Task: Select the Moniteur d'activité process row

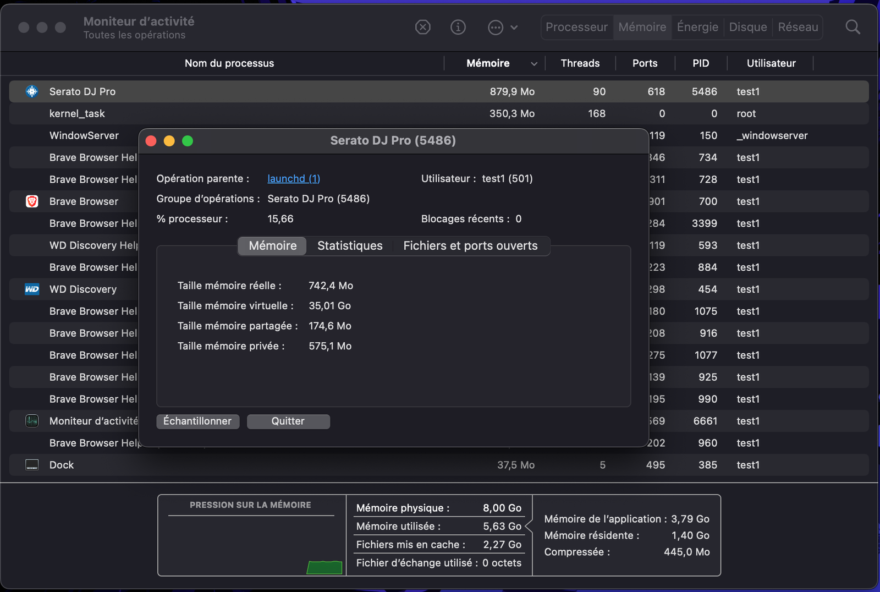Action: point(93,421)
